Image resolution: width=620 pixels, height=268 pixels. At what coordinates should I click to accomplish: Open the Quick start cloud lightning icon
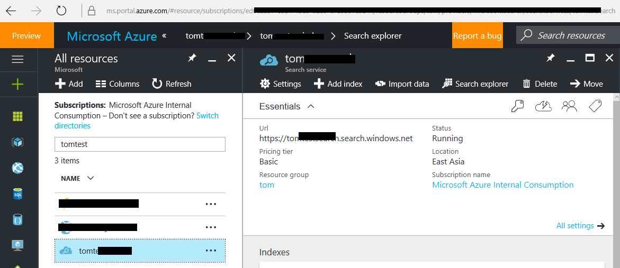coord(543,106)
